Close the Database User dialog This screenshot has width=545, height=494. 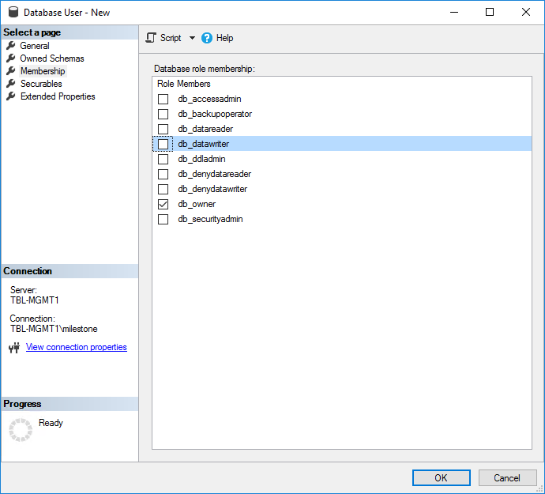pyautogui.click(x=526, y=12)
